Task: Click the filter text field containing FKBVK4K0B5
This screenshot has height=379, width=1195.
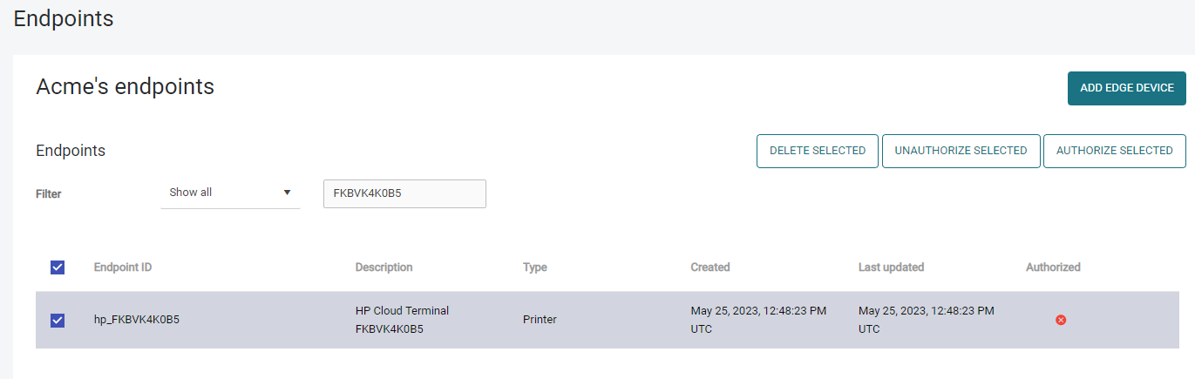Action: point(404,193)
